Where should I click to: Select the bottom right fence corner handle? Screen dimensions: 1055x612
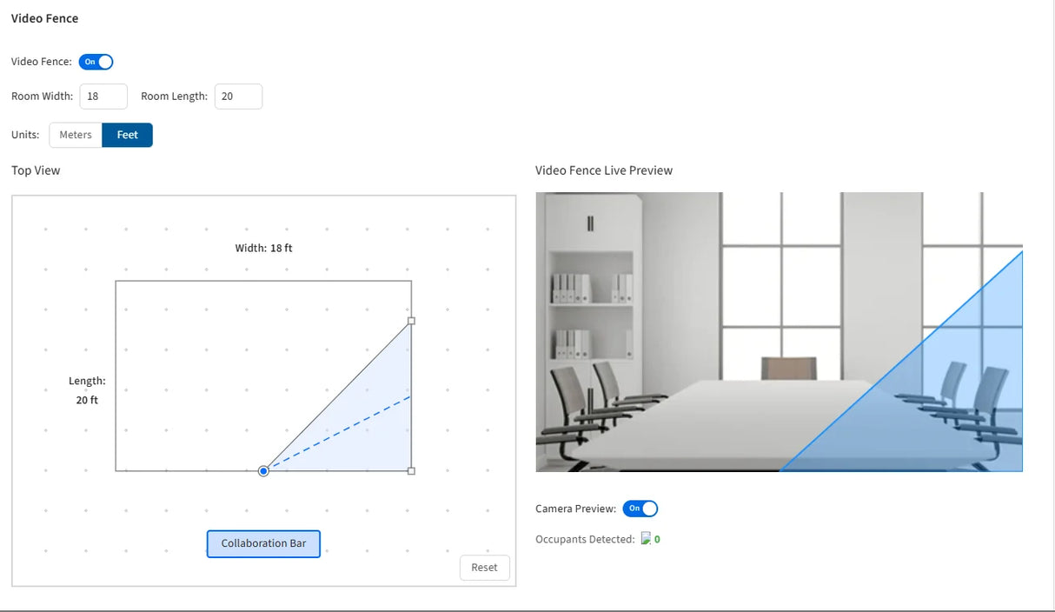411,471
